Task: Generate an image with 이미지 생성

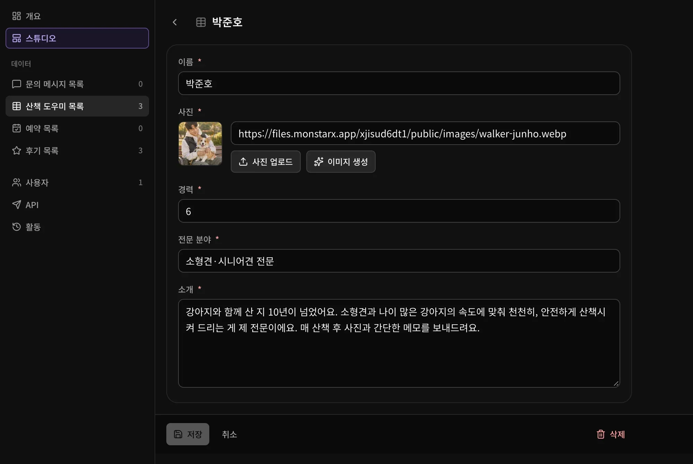Action: point(341,162)
